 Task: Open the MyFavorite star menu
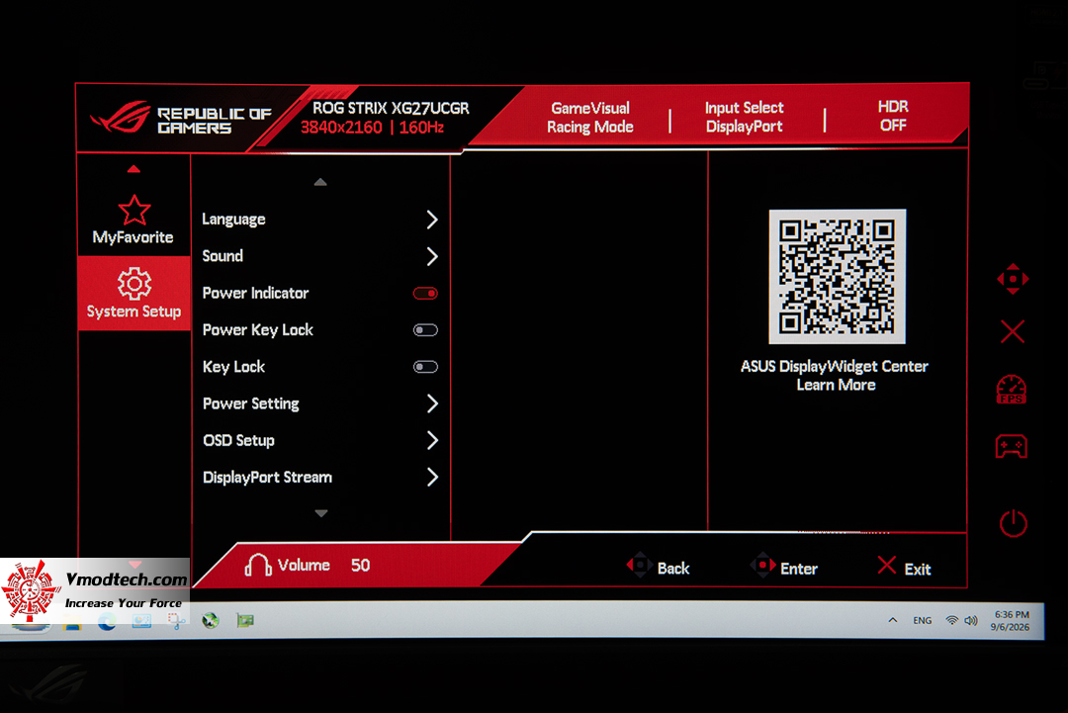[133, 220]
